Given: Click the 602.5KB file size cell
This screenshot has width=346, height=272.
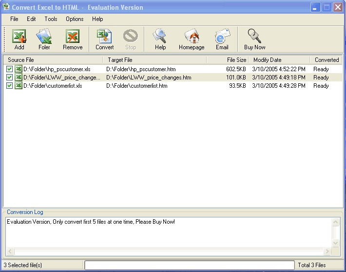Looking at the screenshot, I should coord(236,69).
